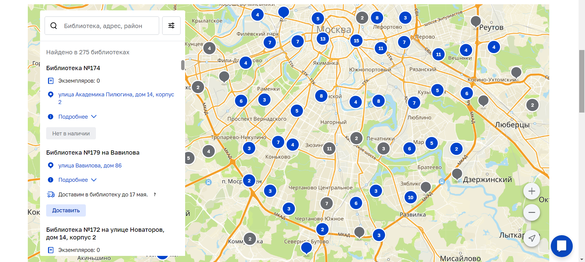Click the page vertical scrollbar thumb

582,81
